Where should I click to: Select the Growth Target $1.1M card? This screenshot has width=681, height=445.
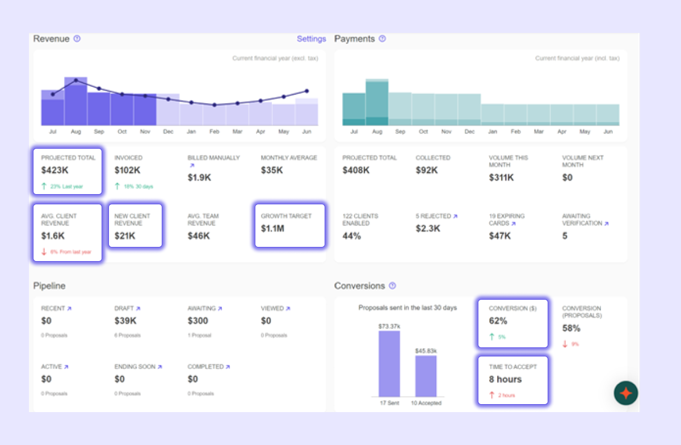289,225
